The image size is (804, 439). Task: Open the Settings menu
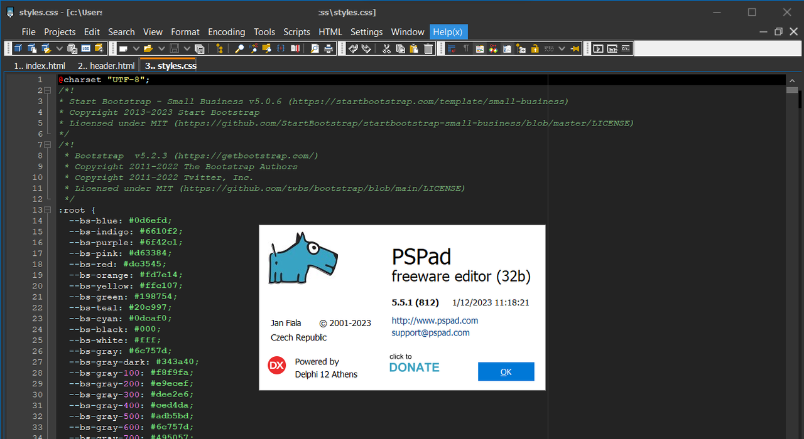coord(366,32)
